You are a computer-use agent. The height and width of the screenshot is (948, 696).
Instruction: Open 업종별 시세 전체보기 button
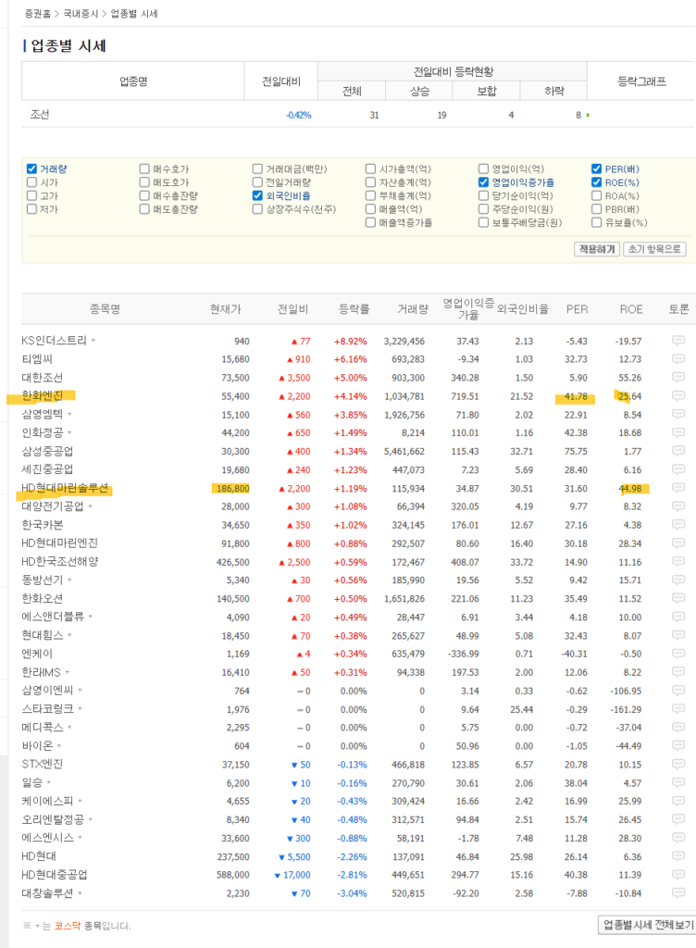(x=646, y=925)
